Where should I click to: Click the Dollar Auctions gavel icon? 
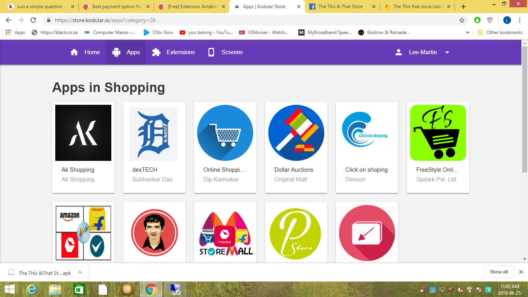296,133
